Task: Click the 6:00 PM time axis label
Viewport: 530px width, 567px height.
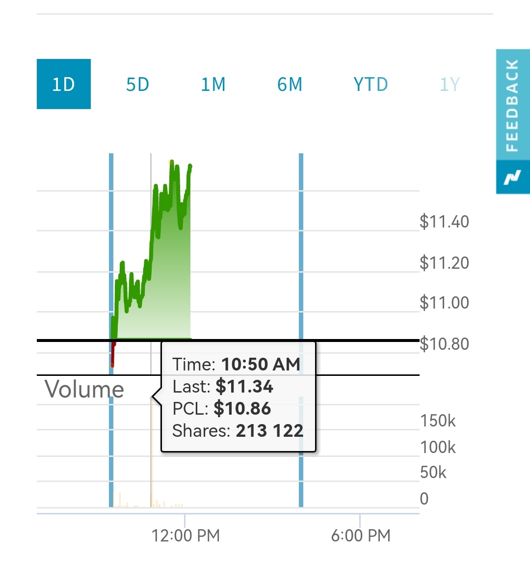Action: [x=361, y=535]
